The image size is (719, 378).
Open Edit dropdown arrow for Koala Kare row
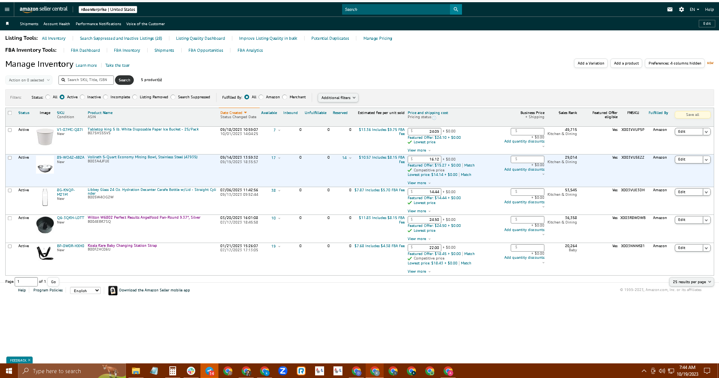[706, 248]
